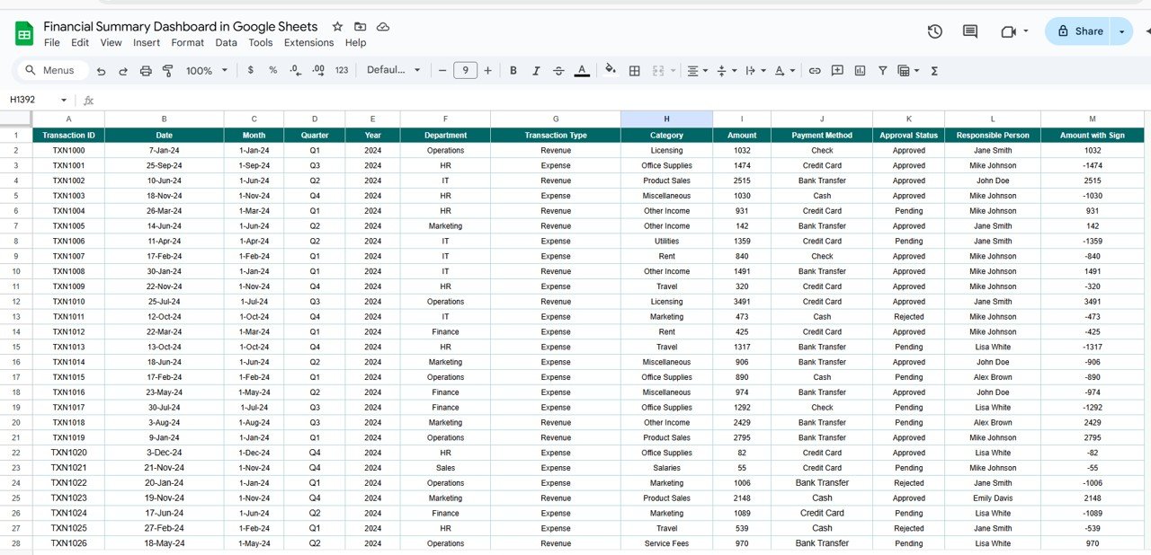Select the Paint format tool
Image resolution: width=1151 pixels, height=555 pixels.
pyautogui.click(x=167, y=71)
